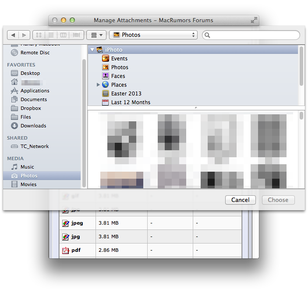Open the Photos location pop-up menu
The image size is (308, 293).
coord(153,35)
